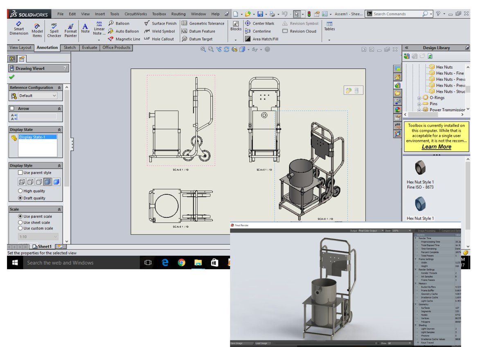Insert a Surface Finish symbol
This screenshot has width=491, height=347.
pyautogui.click(x=160, y=23)
